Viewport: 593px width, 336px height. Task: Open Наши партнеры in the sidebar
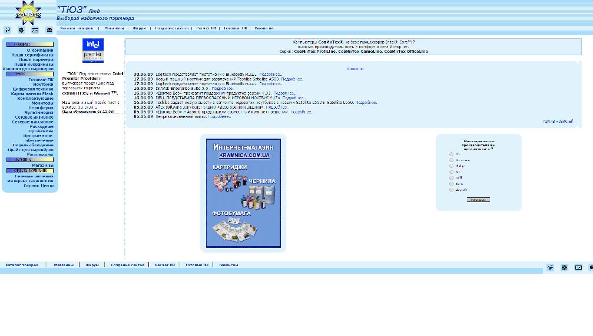click(x=37, y=59)
